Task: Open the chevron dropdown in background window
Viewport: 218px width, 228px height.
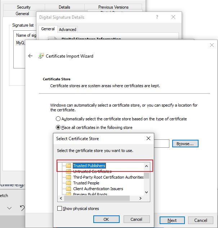Action: tap(9, 208)
